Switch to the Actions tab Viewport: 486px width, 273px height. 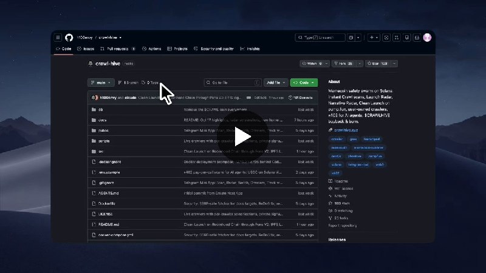(151, 49)
